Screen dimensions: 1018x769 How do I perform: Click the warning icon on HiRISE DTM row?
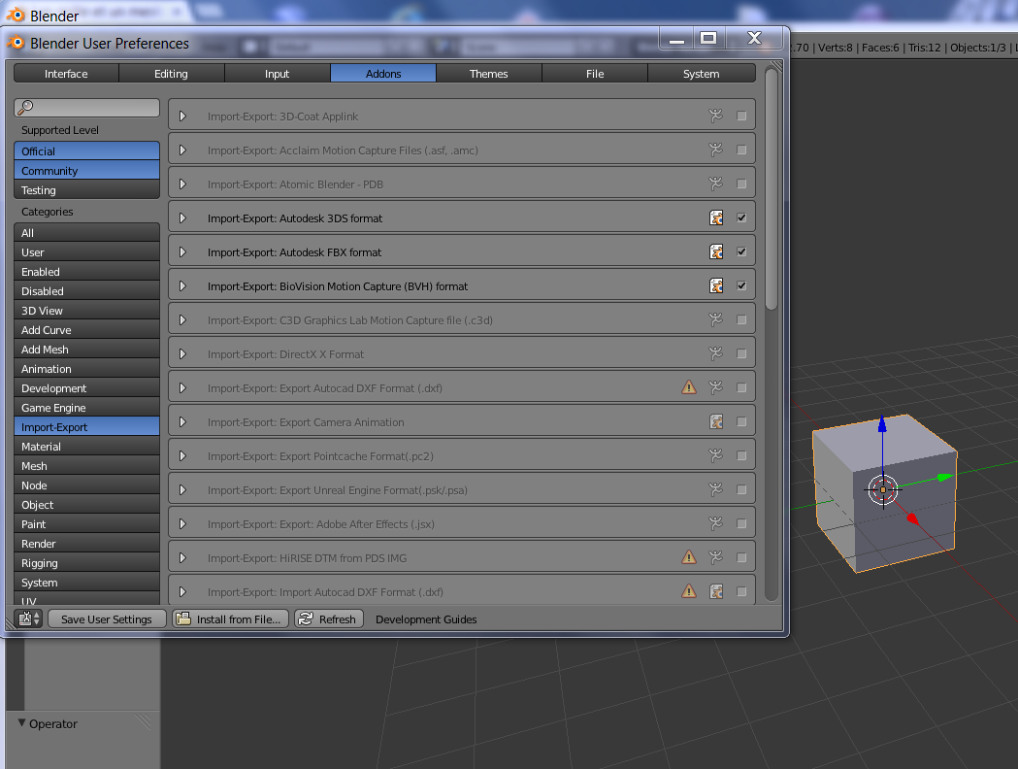click(x=689, y=557)
